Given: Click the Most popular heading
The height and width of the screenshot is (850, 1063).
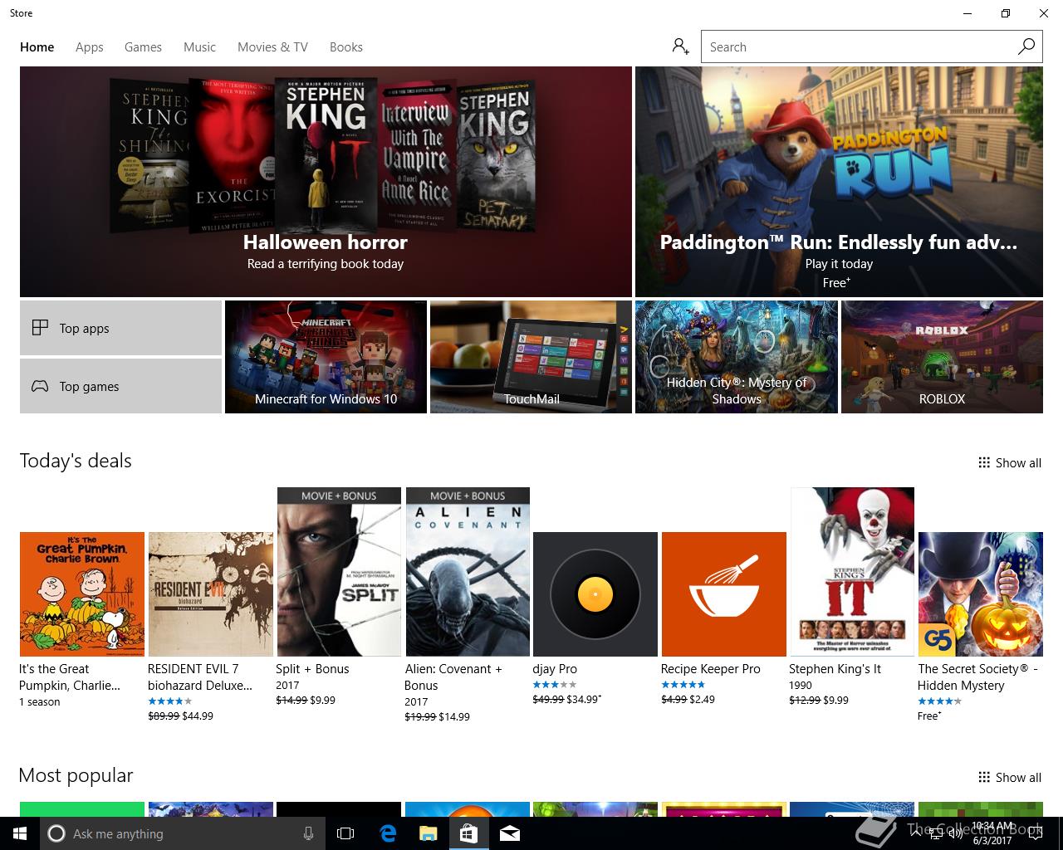Looking at the screenshot, I should click(76, 775).
